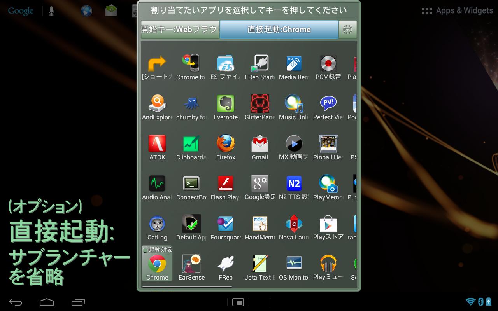Choose the Chrome to Phone app
498x311 pixels.
pos(191,63)
